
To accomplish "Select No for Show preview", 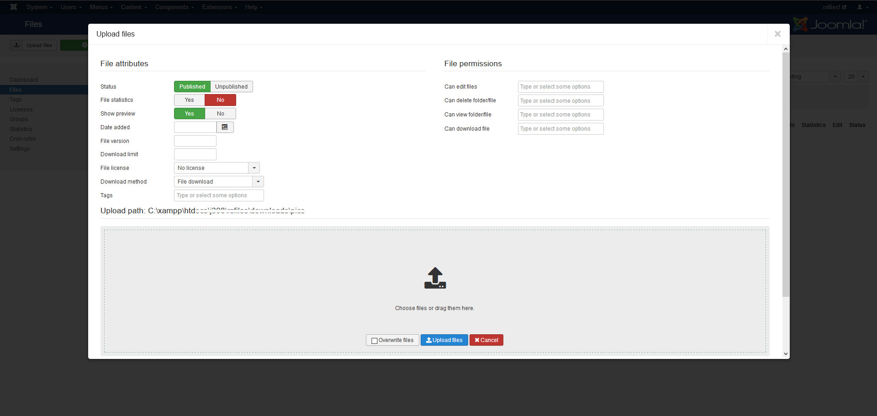I will (x=221, y=114).
